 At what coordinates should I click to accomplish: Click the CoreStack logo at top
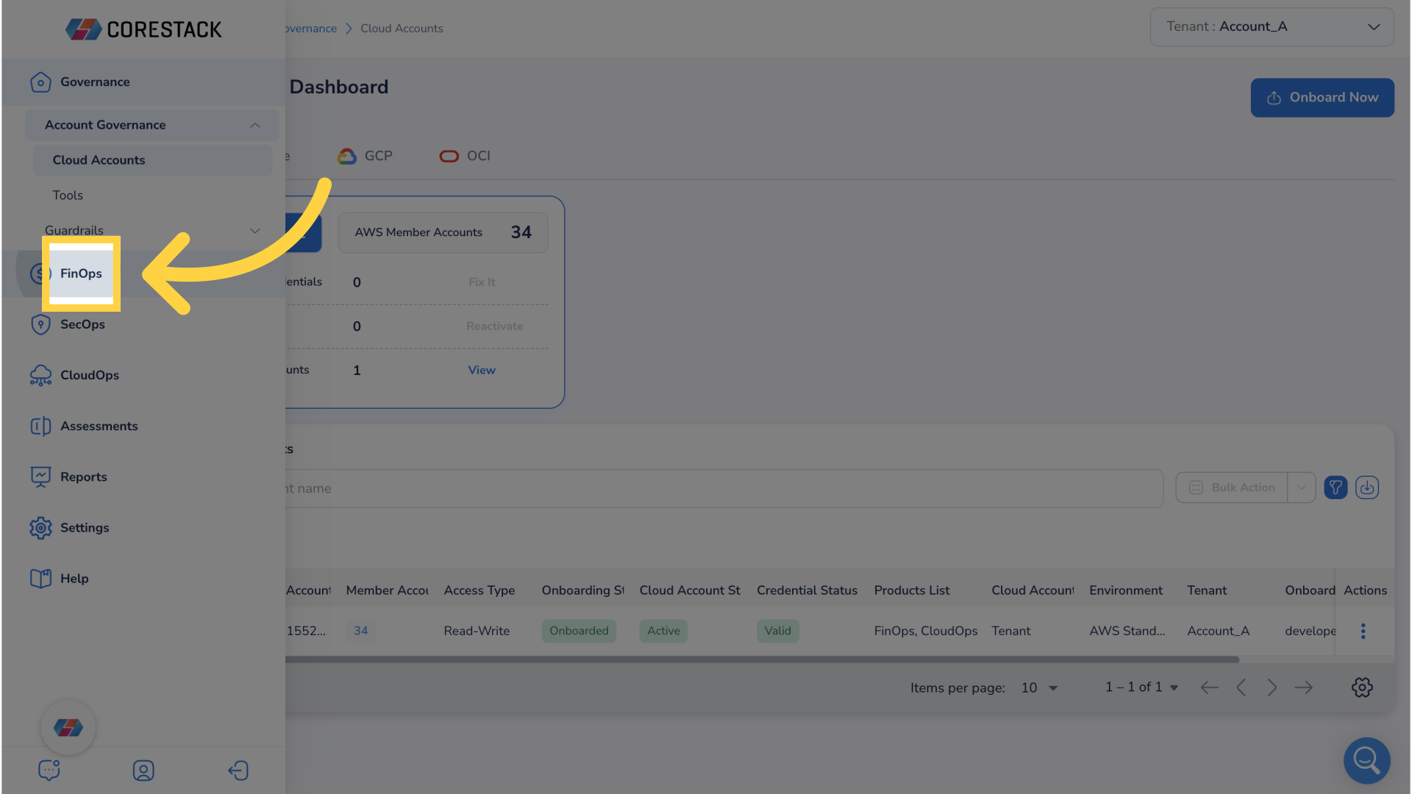pyautogui.click(x=143, y=29)
